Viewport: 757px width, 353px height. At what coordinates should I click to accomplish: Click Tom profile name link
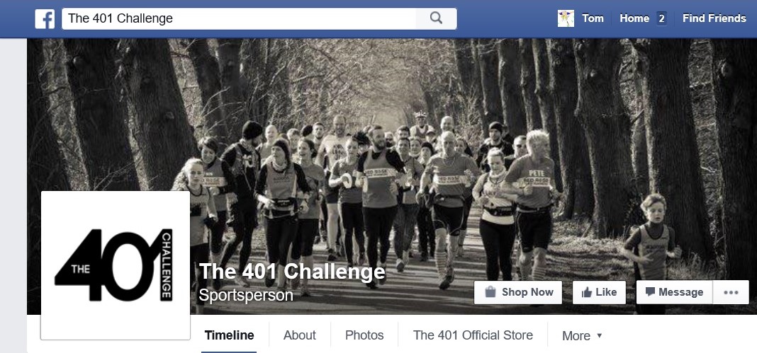point(593,18)
